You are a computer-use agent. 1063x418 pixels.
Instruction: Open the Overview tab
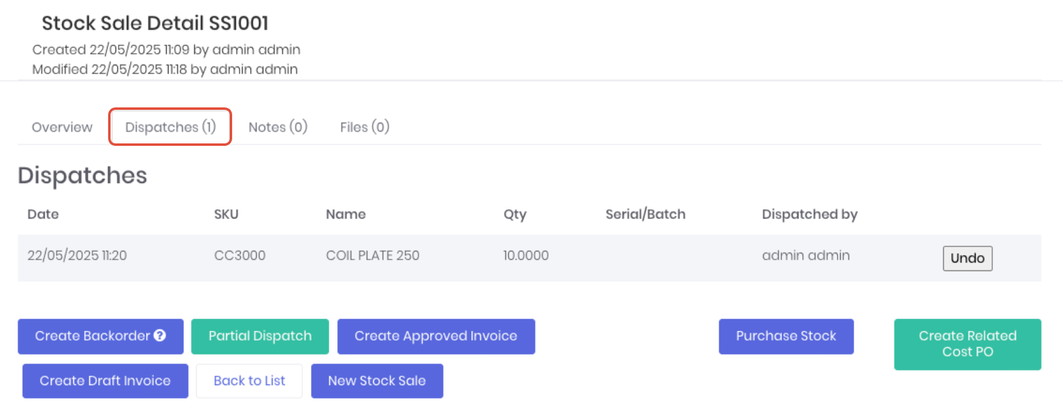[62, 127]
